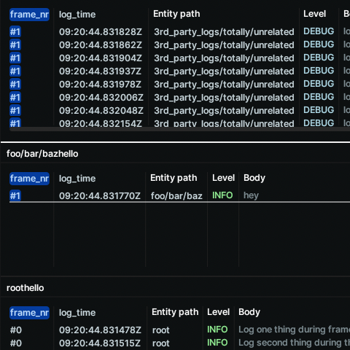350x350 pixels.
Task: Select #1 frame link at 09:20:44.832006Z
Action: pyautogui.click(x=15, y=98)
